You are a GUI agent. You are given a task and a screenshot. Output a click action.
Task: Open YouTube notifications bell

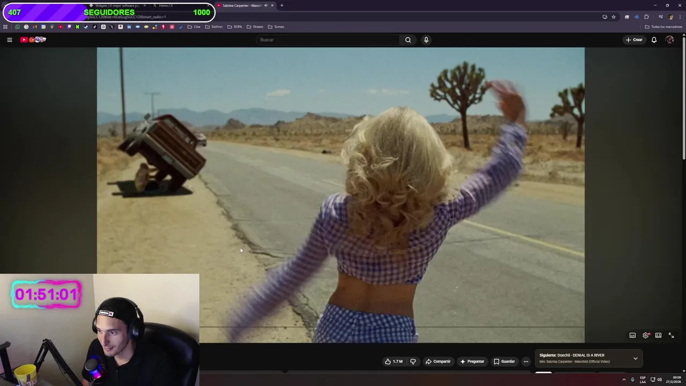point(654,40)
